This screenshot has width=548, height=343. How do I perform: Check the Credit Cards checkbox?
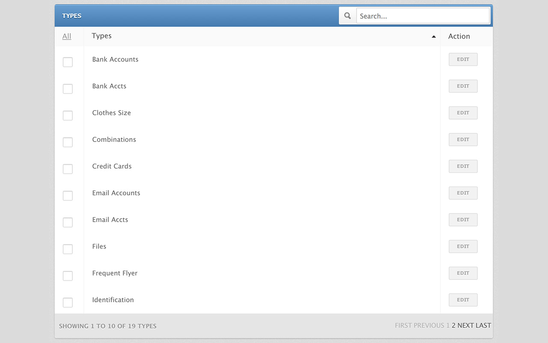(68, 169)
